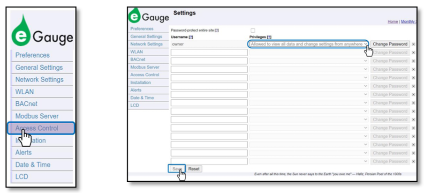The image size is (424, 193).
Task: Click the X icon on the last user row
Action: click(x=413, y=162)
